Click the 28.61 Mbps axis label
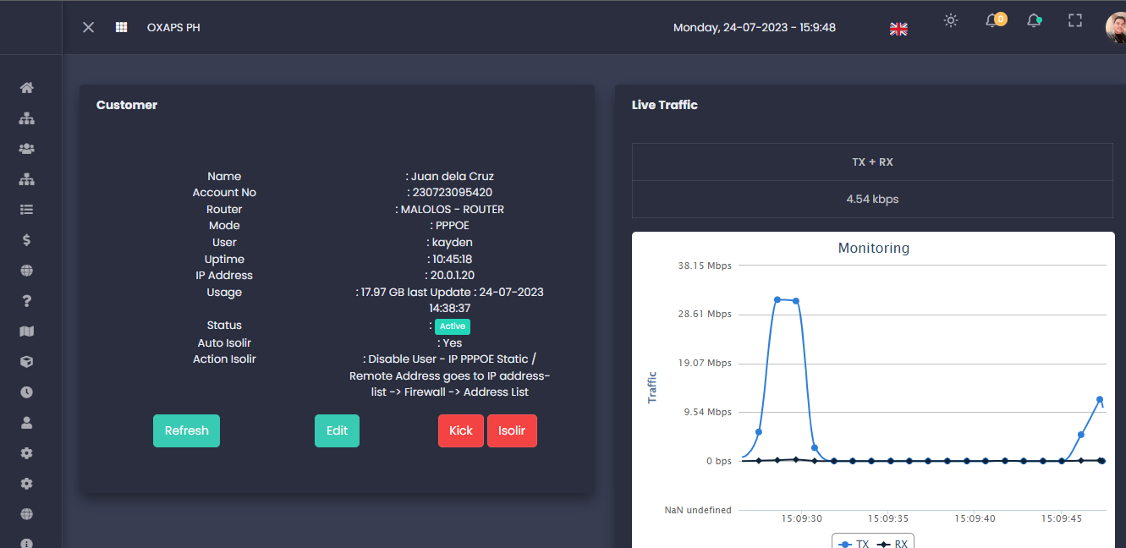Image resolution: width=1126 pixels, height=548 pixels. click(x=705, y=315)
